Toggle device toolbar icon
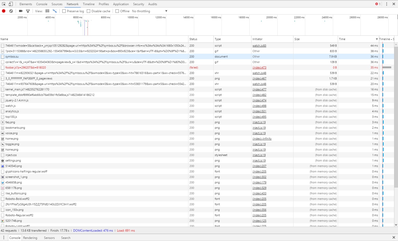Screen dimensions: 398x241 point(11,4)
